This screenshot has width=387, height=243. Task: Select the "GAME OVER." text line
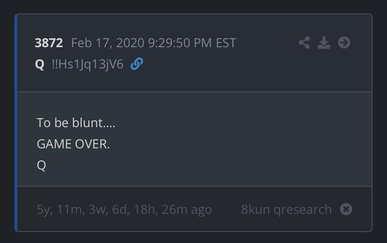tap(73, 144)
